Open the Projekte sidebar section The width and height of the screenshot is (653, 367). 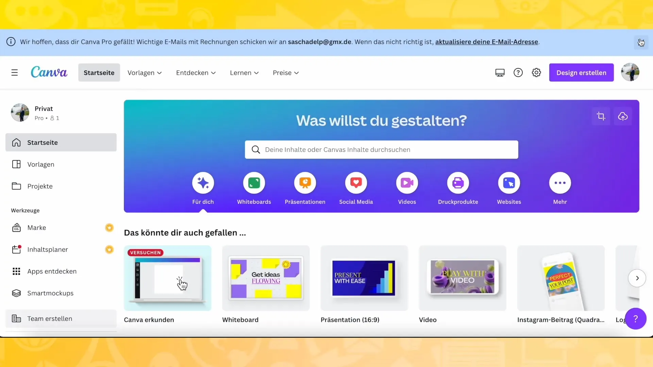point(40,186)
